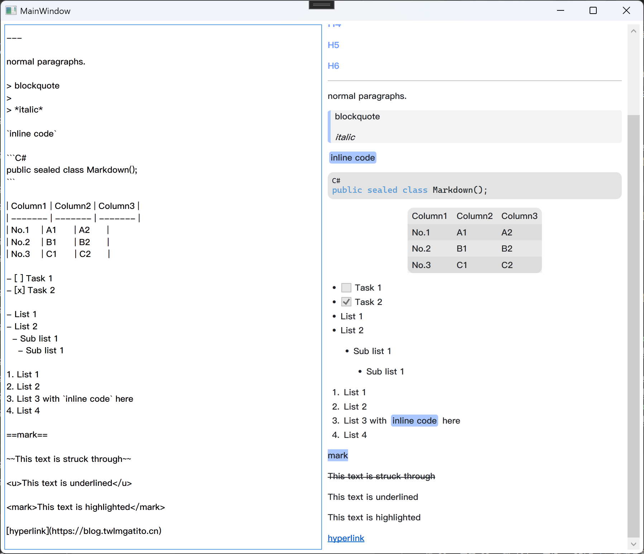This screenshot has width=644, height=554.
Task: Click ordered item '4. List 4' in preview
Action: pyautogui.click(x=349, y=435)
